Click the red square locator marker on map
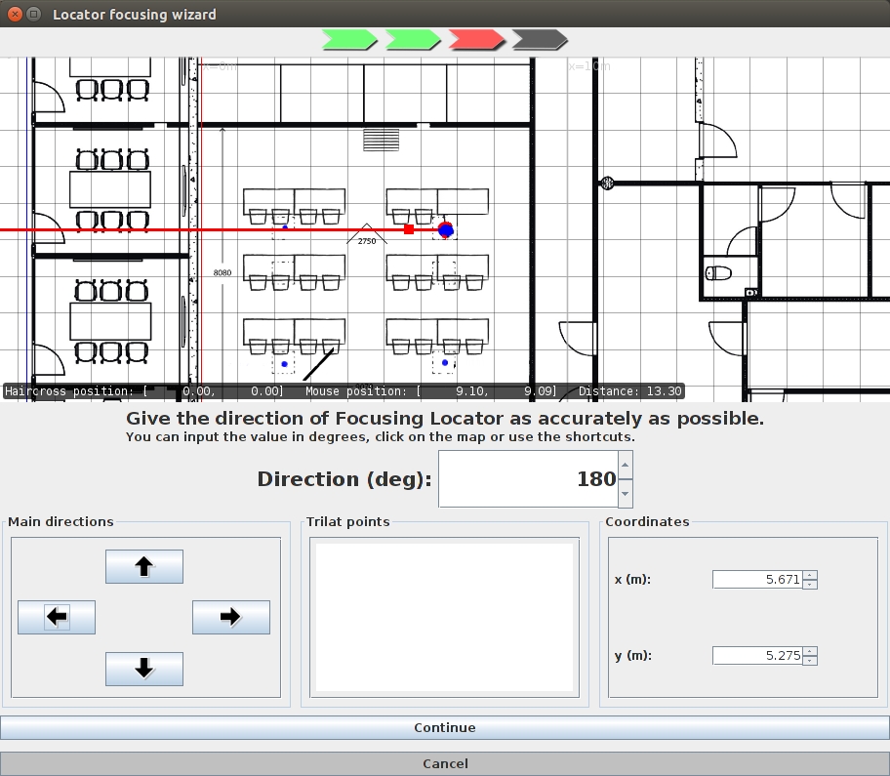890x776 pixels. click(x=409, y=229)
